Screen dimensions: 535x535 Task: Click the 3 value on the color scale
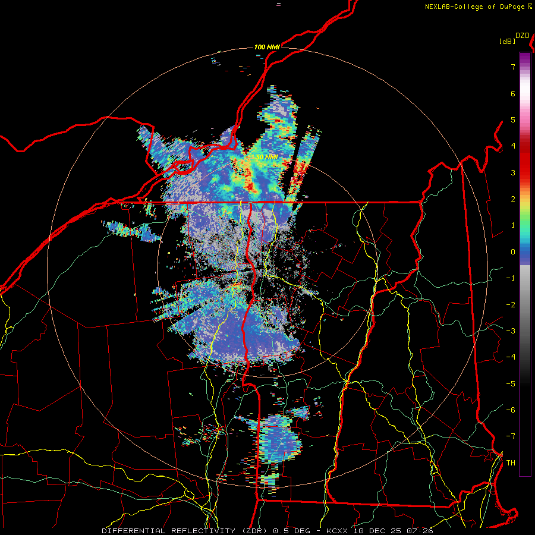pyautogui.click(x=513, y=172)
